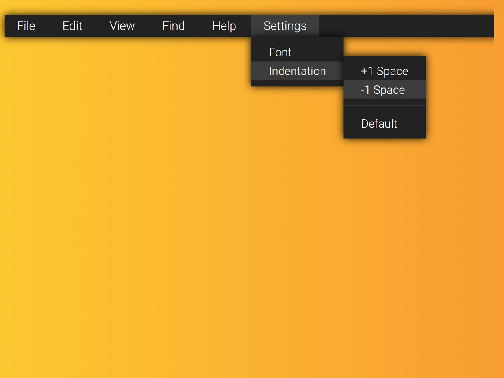Open the View menu
The width and height of the screenshot is (504, 378).
tap(122, 26)
